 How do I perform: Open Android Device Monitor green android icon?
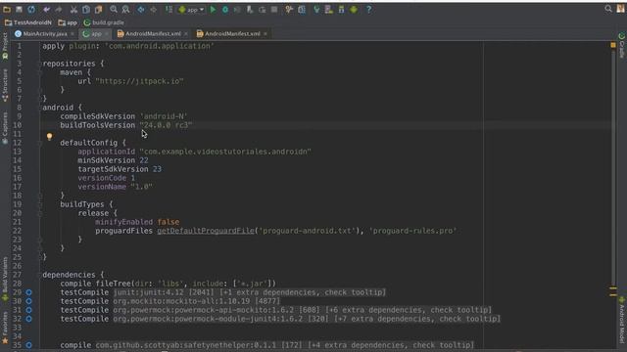354,9
